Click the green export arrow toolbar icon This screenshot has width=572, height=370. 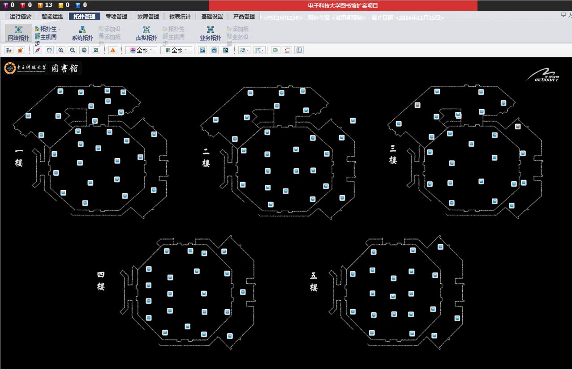(275, 50)
